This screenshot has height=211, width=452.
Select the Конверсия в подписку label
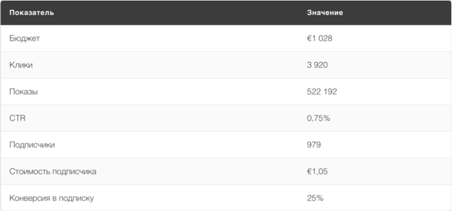pyautogui.click(x=51, y=198)
